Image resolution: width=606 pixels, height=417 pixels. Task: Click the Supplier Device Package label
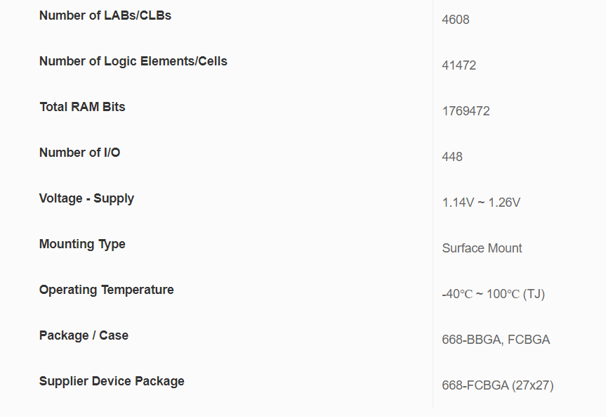click(112, 381)
